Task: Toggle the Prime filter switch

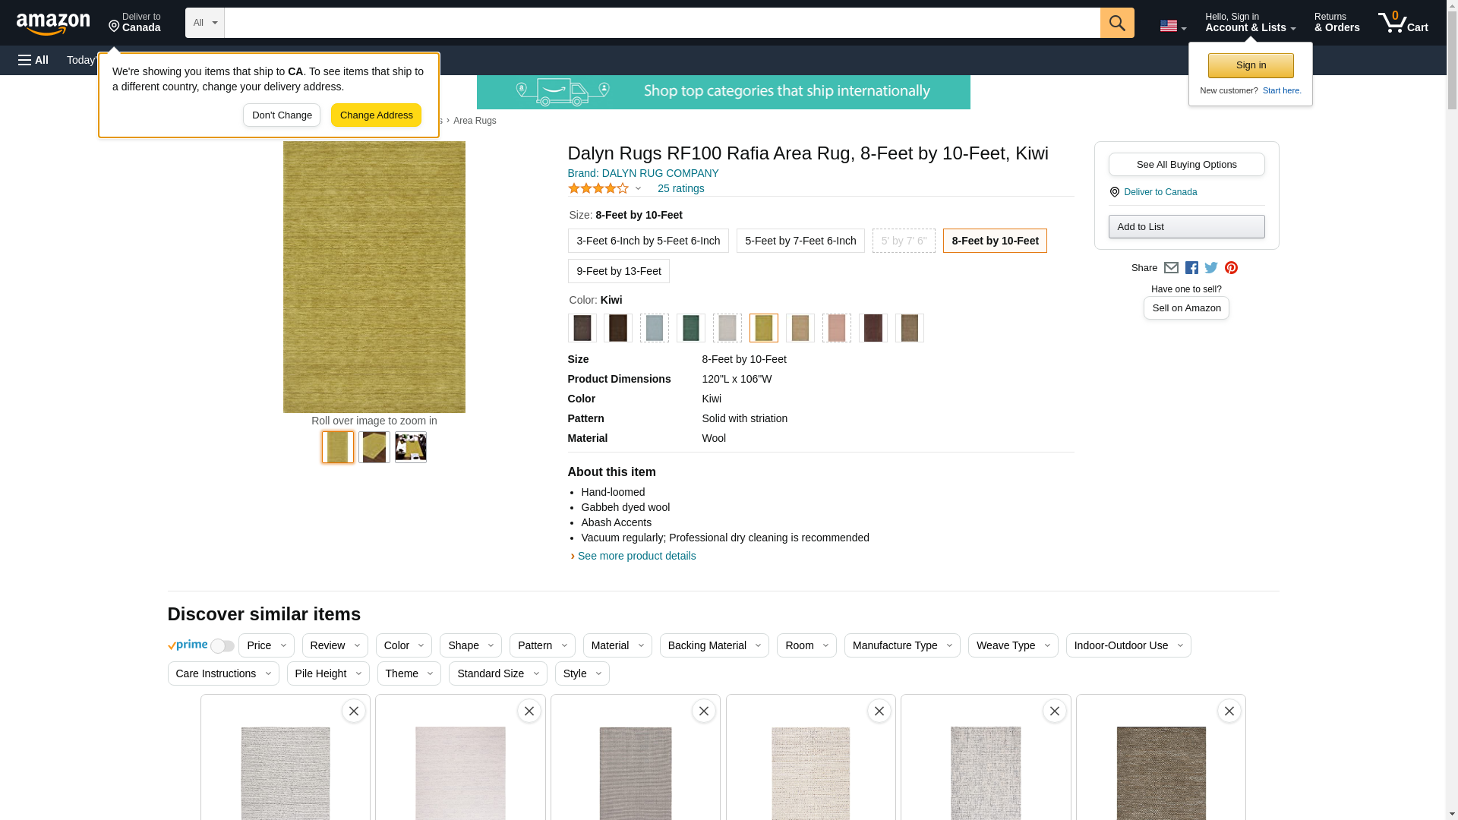Action: pos(222,646)
